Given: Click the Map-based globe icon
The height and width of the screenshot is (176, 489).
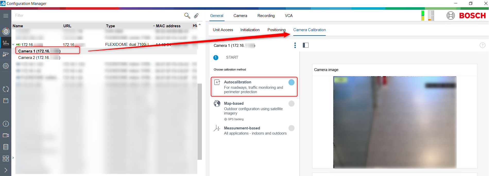Looking at the screenshot, I should coord(217,103).
